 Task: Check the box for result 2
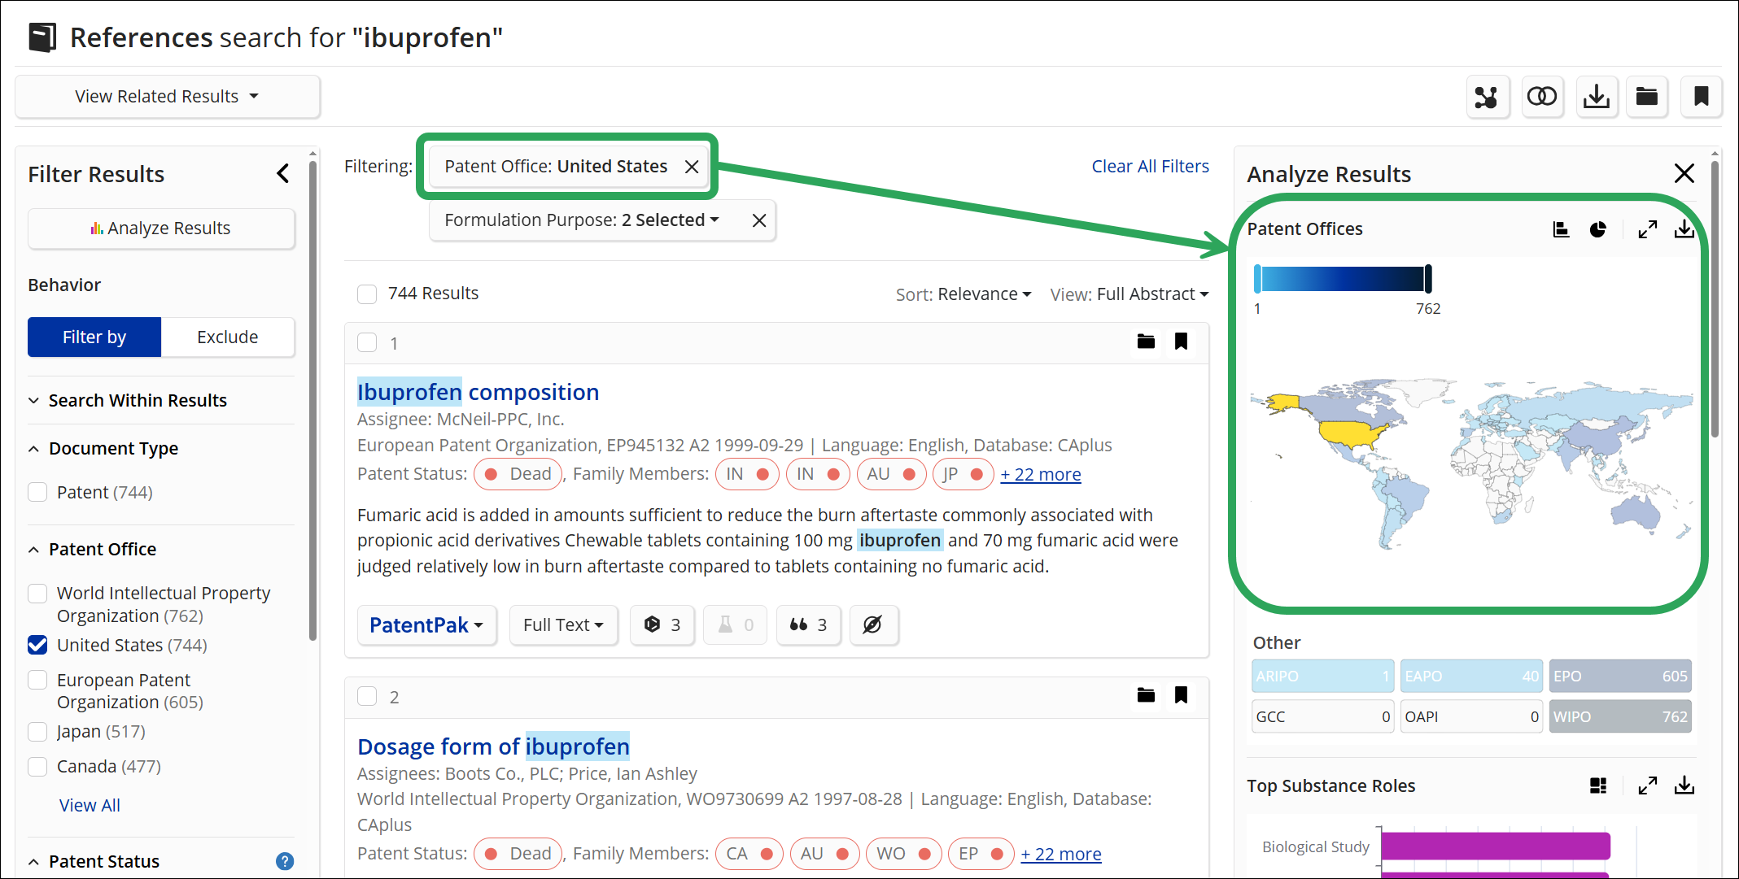[367, 696]
